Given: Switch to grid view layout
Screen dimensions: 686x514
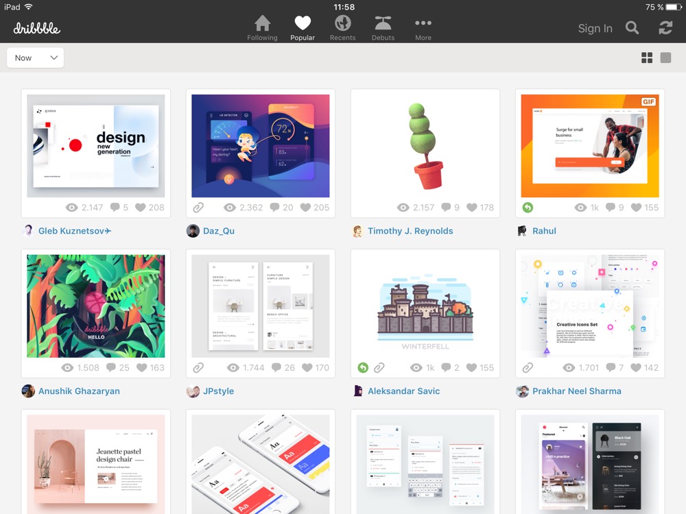Looking at the screenshot, I should (647, 58).
